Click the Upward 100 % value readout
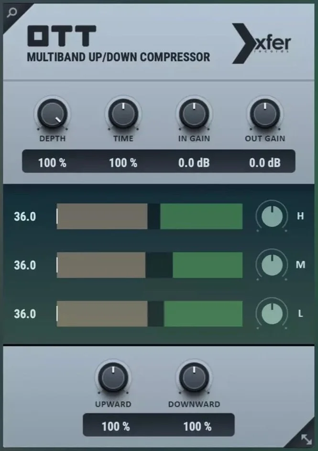 [x=116, y=426]
